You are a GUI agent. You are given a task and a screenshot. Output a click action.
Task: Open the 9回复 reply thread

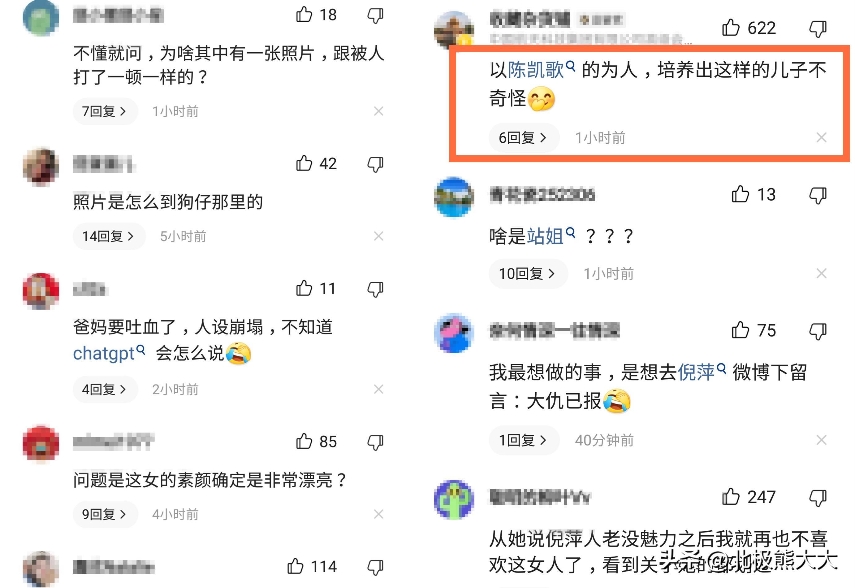[105, 514]
